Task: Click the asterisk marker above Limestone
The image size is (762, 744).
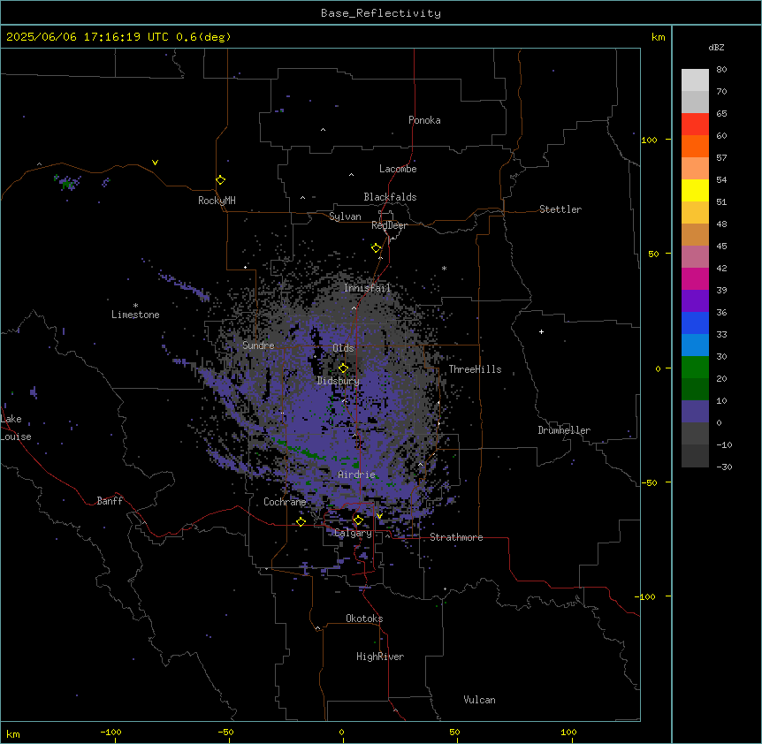Action: (x=135, y=306)
